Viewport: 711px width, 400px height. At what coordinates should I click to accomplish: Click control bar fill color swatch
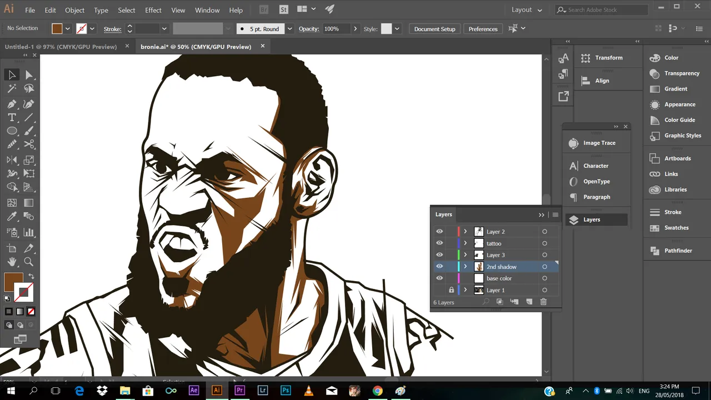tap(57, 29)
